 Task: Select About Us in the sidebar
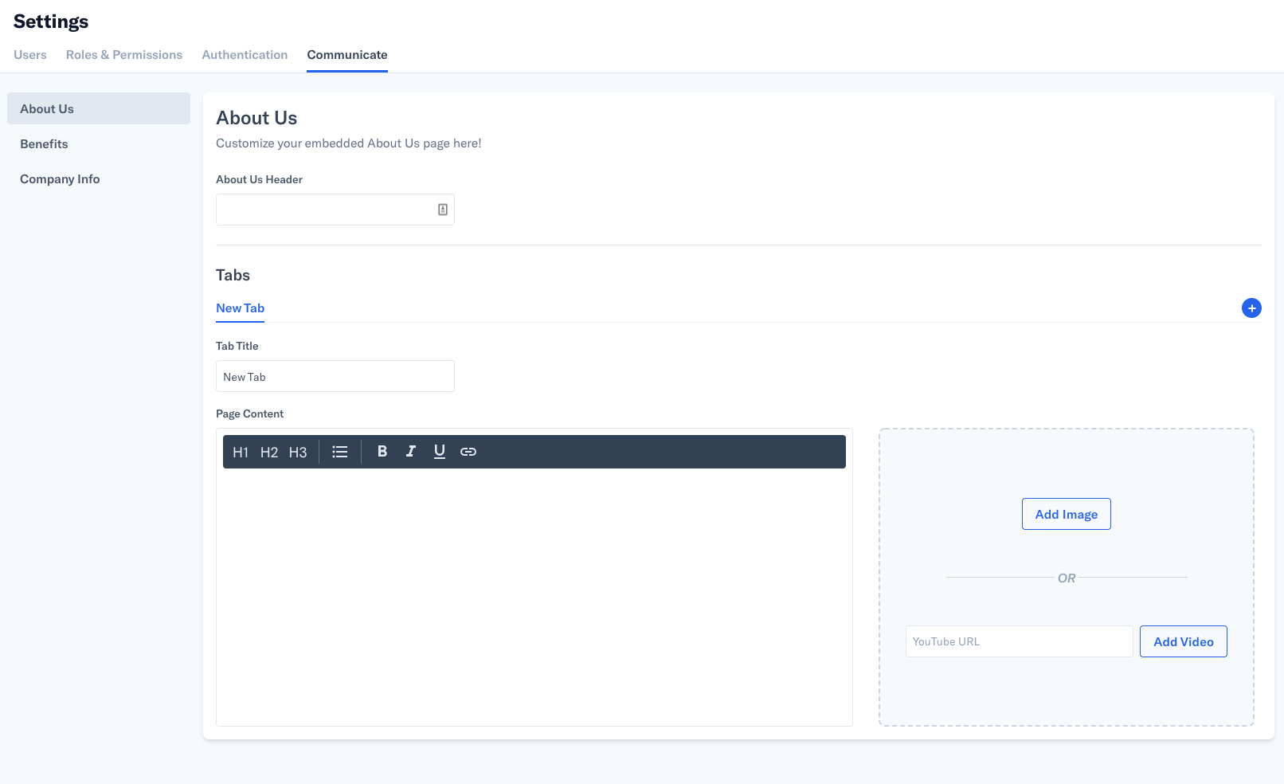(x=99, y=108)
